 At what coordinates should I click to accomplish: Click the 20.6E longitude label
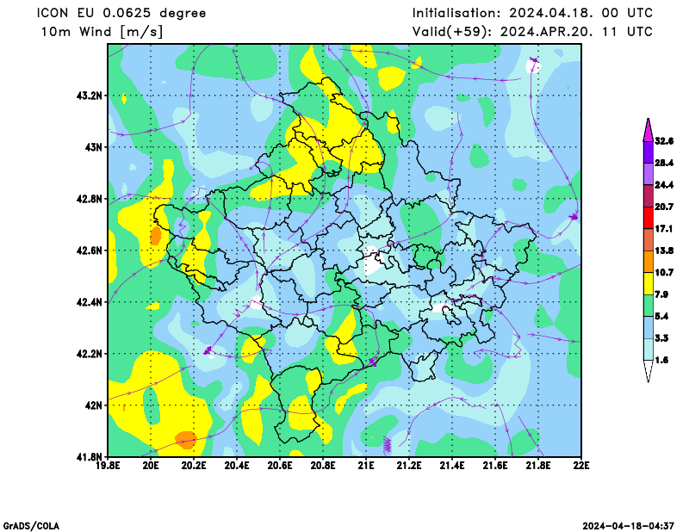click(x=280, y=465)
